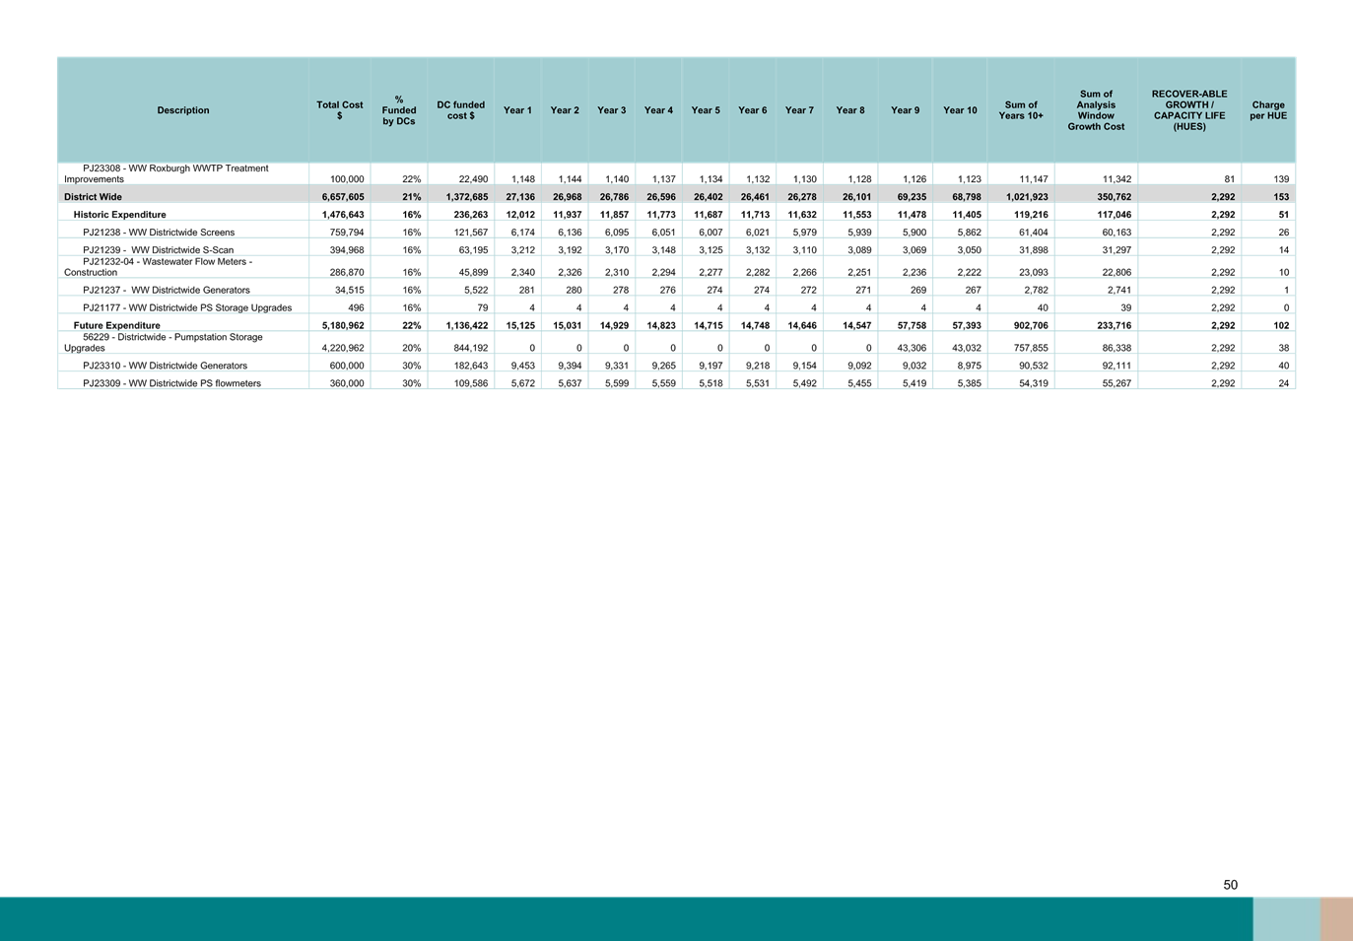Click Year 9 value 43,306

click(x=911, y=348)
